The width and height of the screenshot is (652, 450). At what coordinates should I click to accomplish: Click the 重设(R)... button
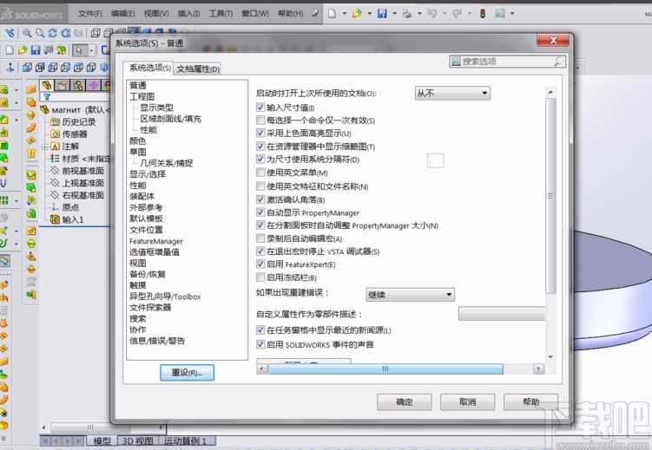[188, 372]
